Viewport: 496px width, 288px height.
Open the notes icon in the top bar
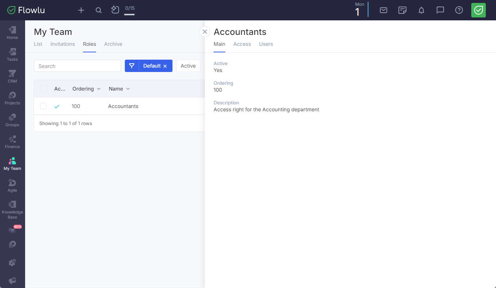[x=402, y=10]
